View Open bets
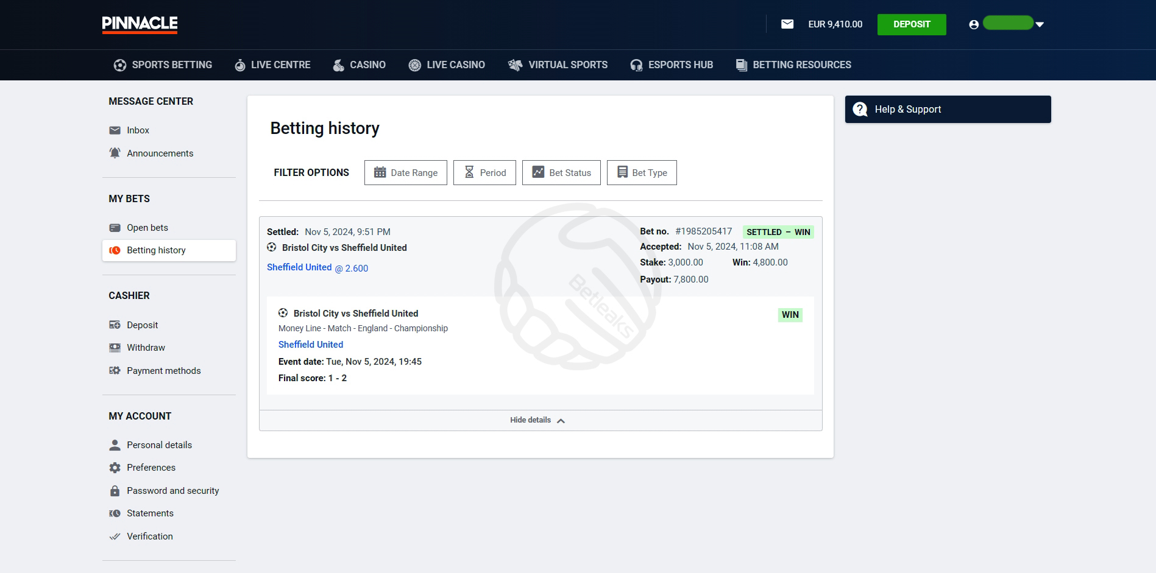 [x=147, y=228]
